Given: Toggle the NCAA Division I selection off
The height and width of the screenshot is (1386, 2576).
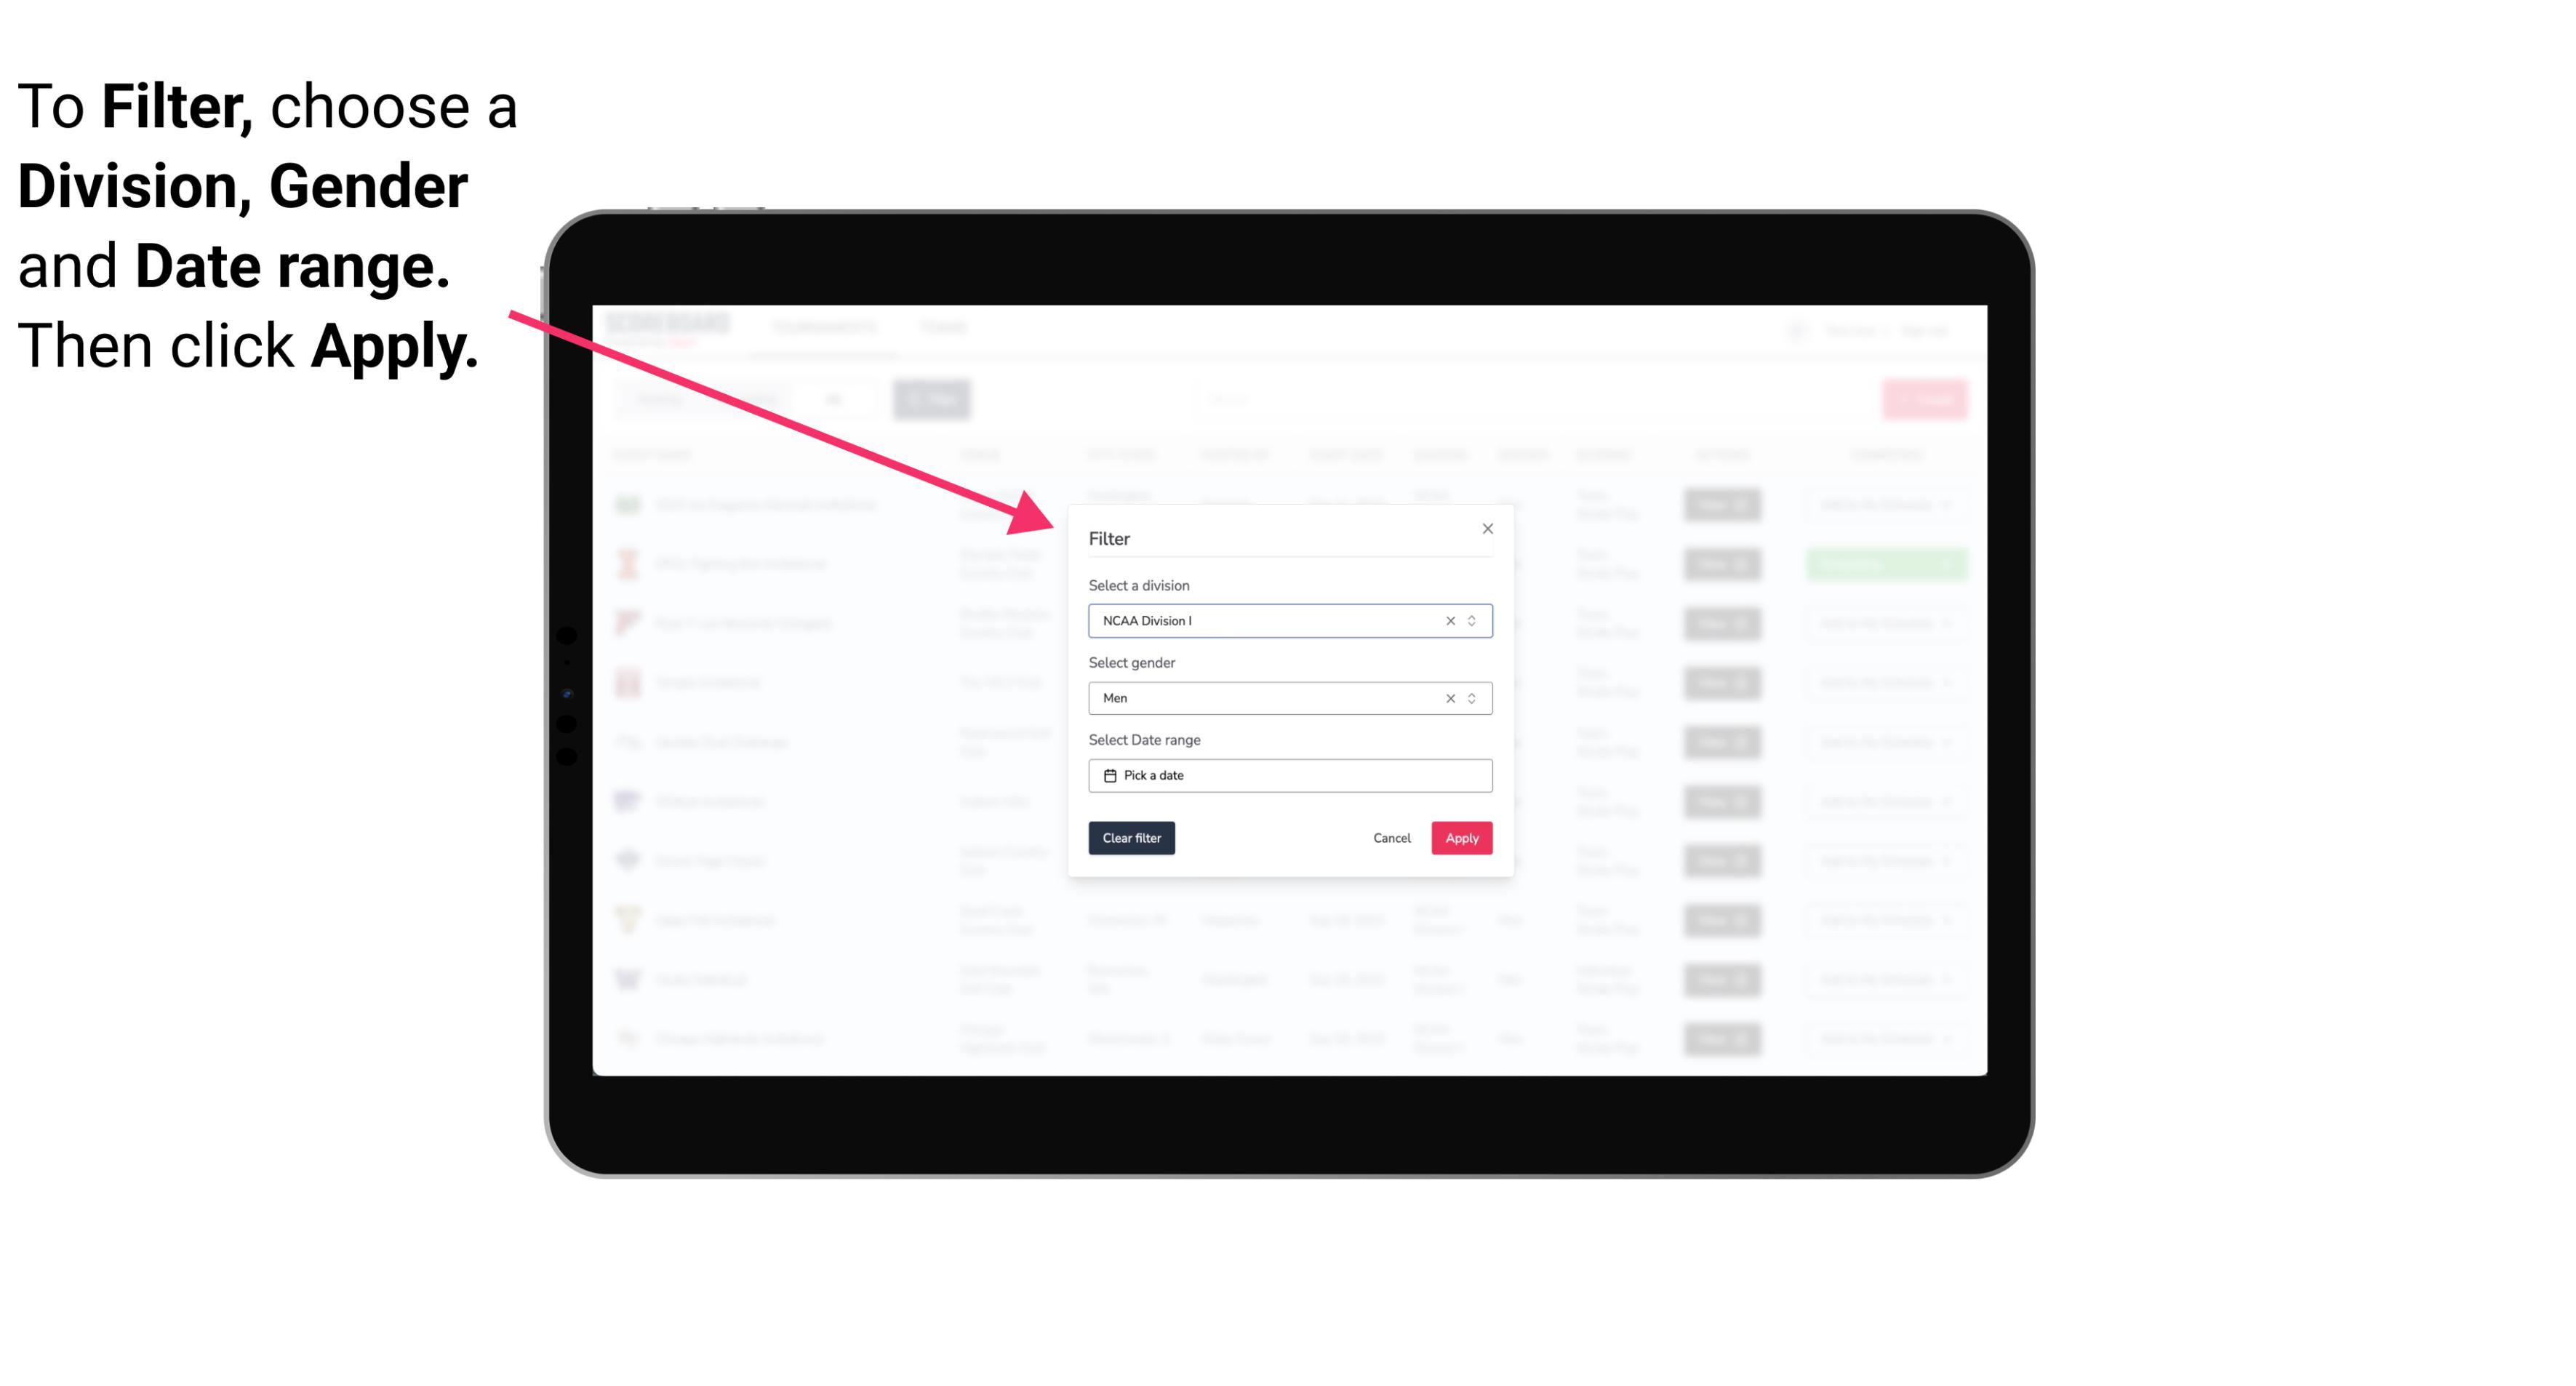Looking at the screenshot, I should point(1447,620).
